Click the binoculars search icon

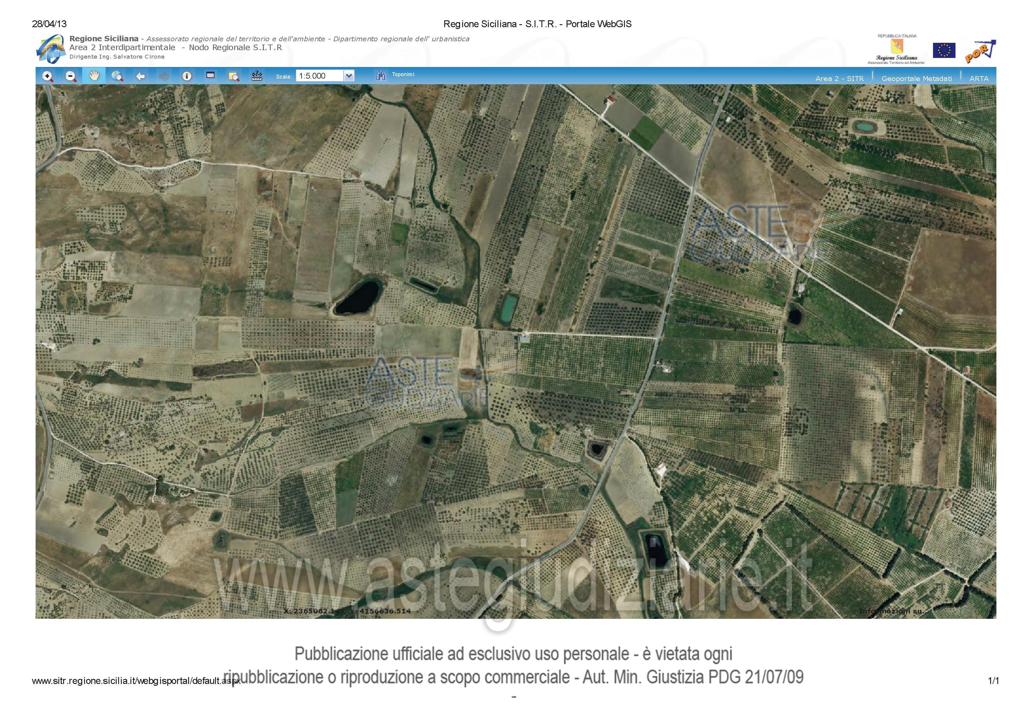tap(381, 76)
